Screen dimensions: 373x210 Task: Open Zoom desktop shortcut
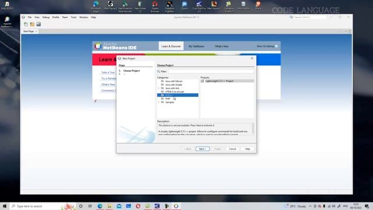coord(184,5)
